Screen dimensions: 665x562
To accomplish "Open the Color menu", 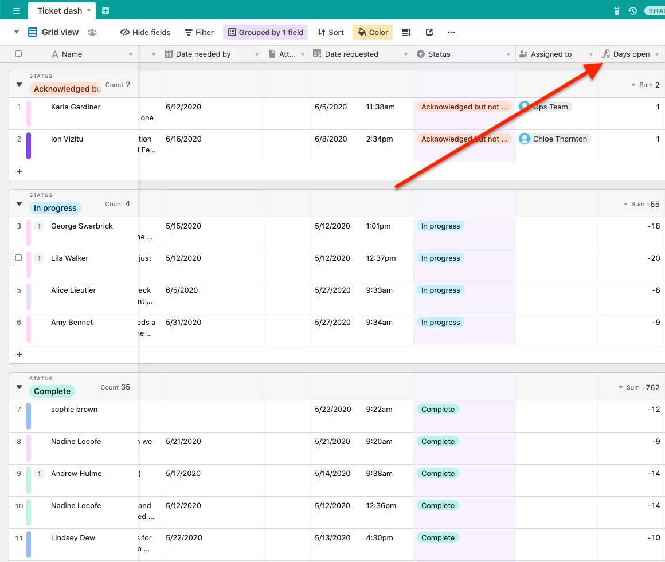I will 373,32.
